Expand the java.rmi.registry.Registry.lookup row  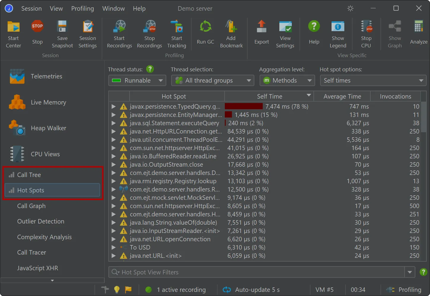(114, 181)
